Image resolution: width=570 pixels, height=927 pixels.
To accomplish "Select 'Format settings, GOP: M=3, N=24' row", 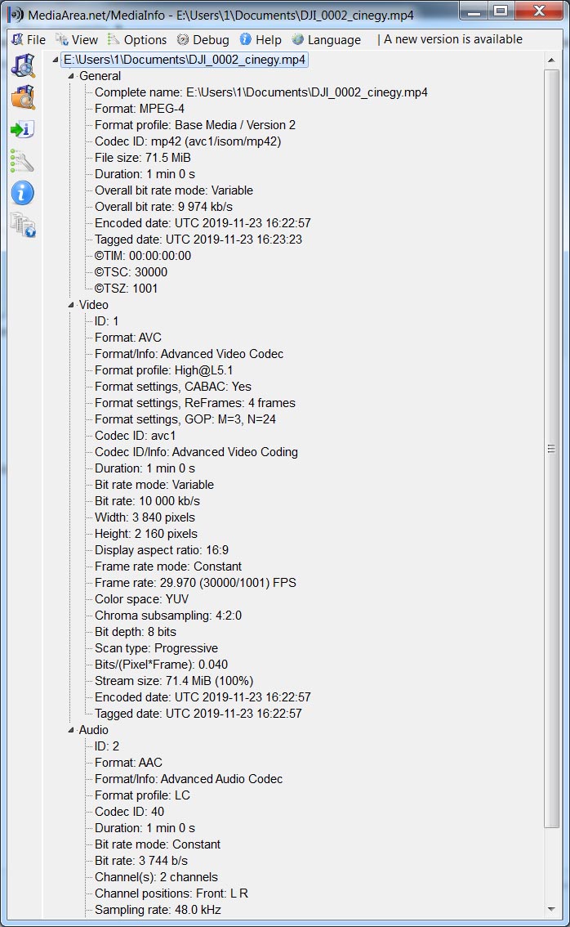I will [x=185, y=419].
